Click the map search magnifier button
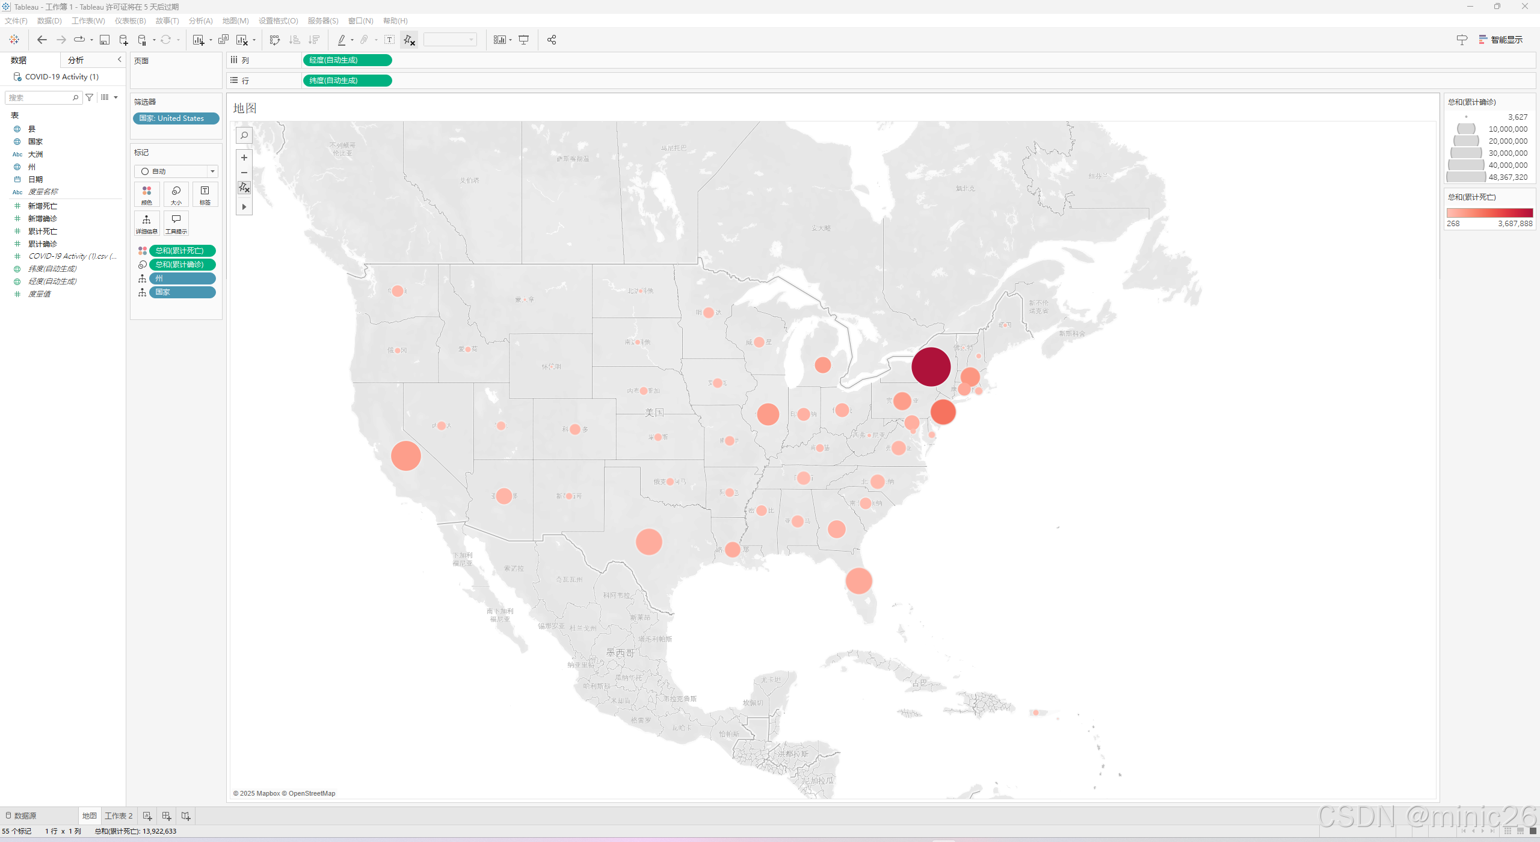 point(244,136)
